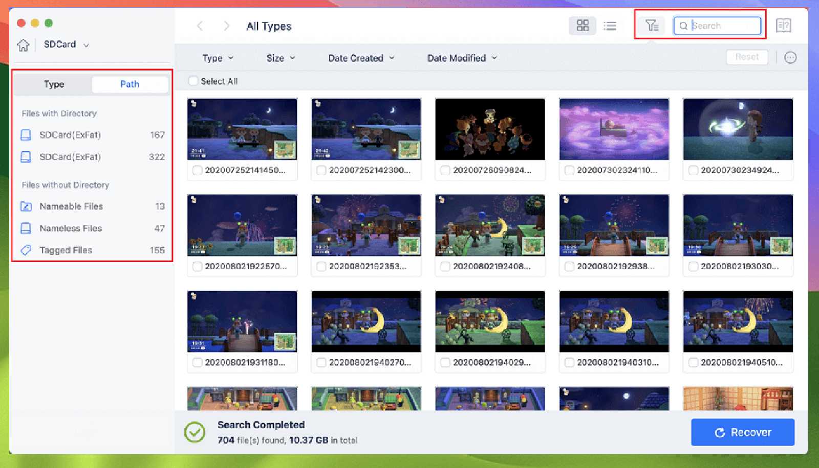Open the Date Modified filter dropdown

tap(462, 58)
